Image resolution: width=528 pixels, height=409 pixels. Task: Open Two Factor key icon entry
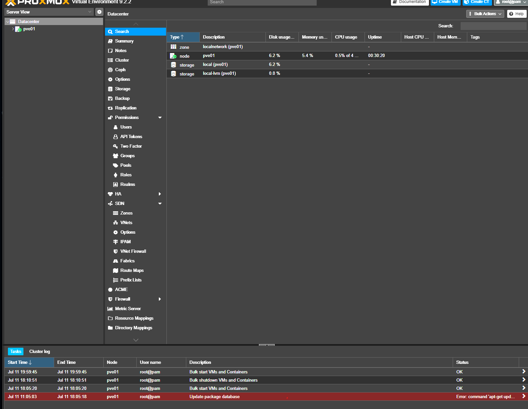pyautogui.click(x=135, y=146)
